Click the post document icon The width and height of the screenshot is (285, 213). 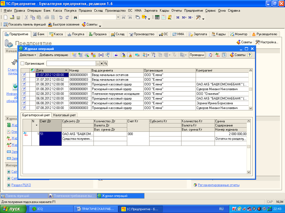(x=123, y=55)
